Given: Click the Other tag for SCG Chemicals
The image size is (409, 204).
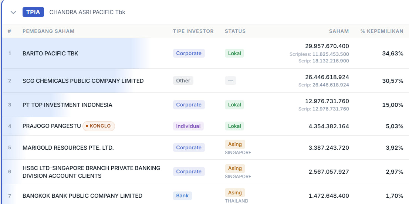Looking at the screenshot, I should coord(183,81).
